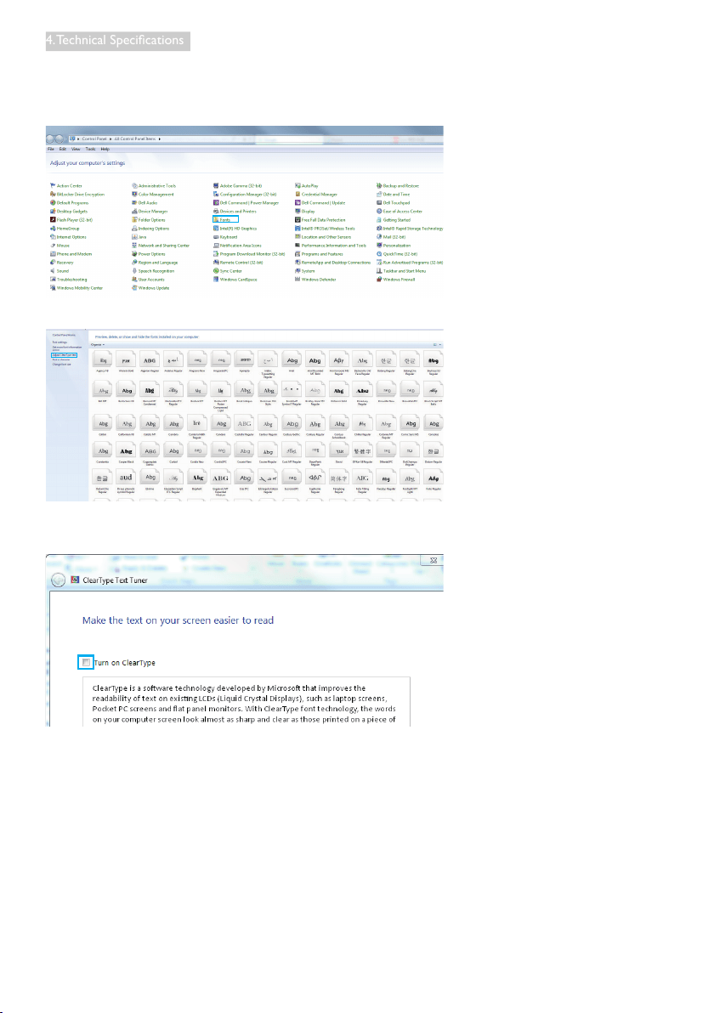Open System

[x=305, y=271]
